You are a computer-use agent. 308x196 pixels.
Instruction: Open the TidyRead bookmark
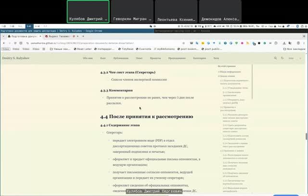[x=126, y=49]
